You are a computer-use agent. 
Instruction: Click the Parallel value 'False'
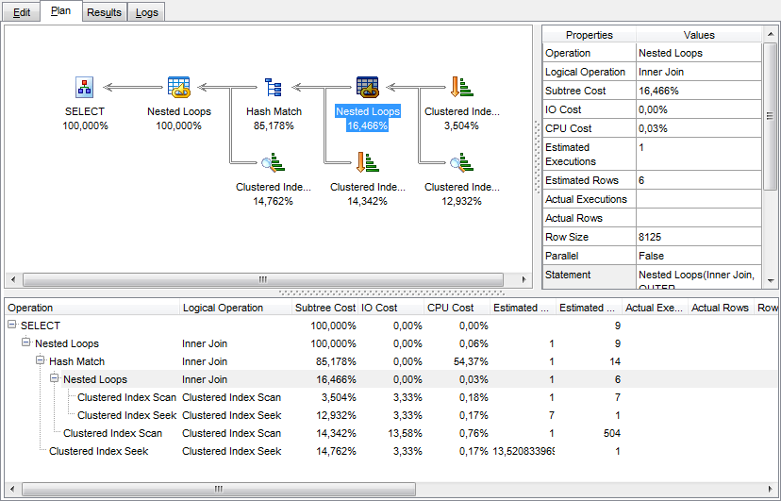point(699,256)
